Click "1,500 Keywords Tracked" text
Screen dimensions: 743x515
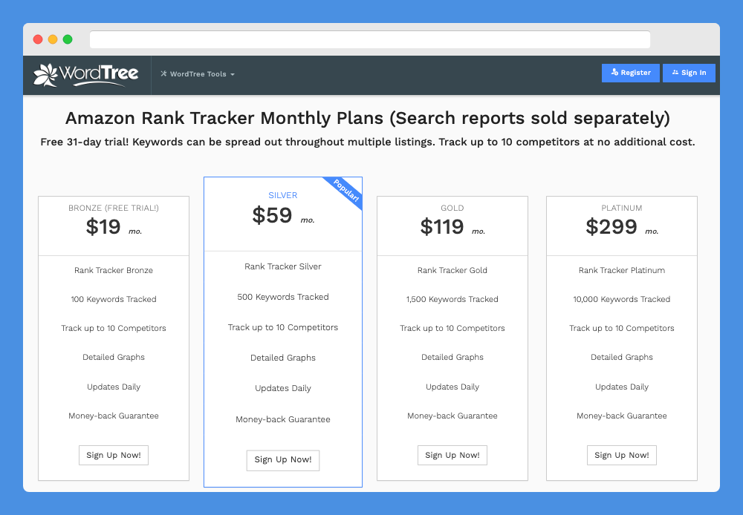(x=452, y=299)
